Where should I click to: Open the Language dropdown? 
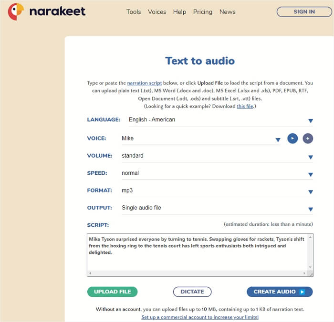point(310,121)
